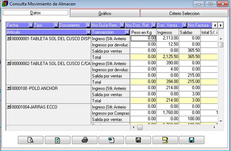Open the print preview magnifier button
Image resolution: width=231 pixels, height=151 pixels.
[31, 140]
